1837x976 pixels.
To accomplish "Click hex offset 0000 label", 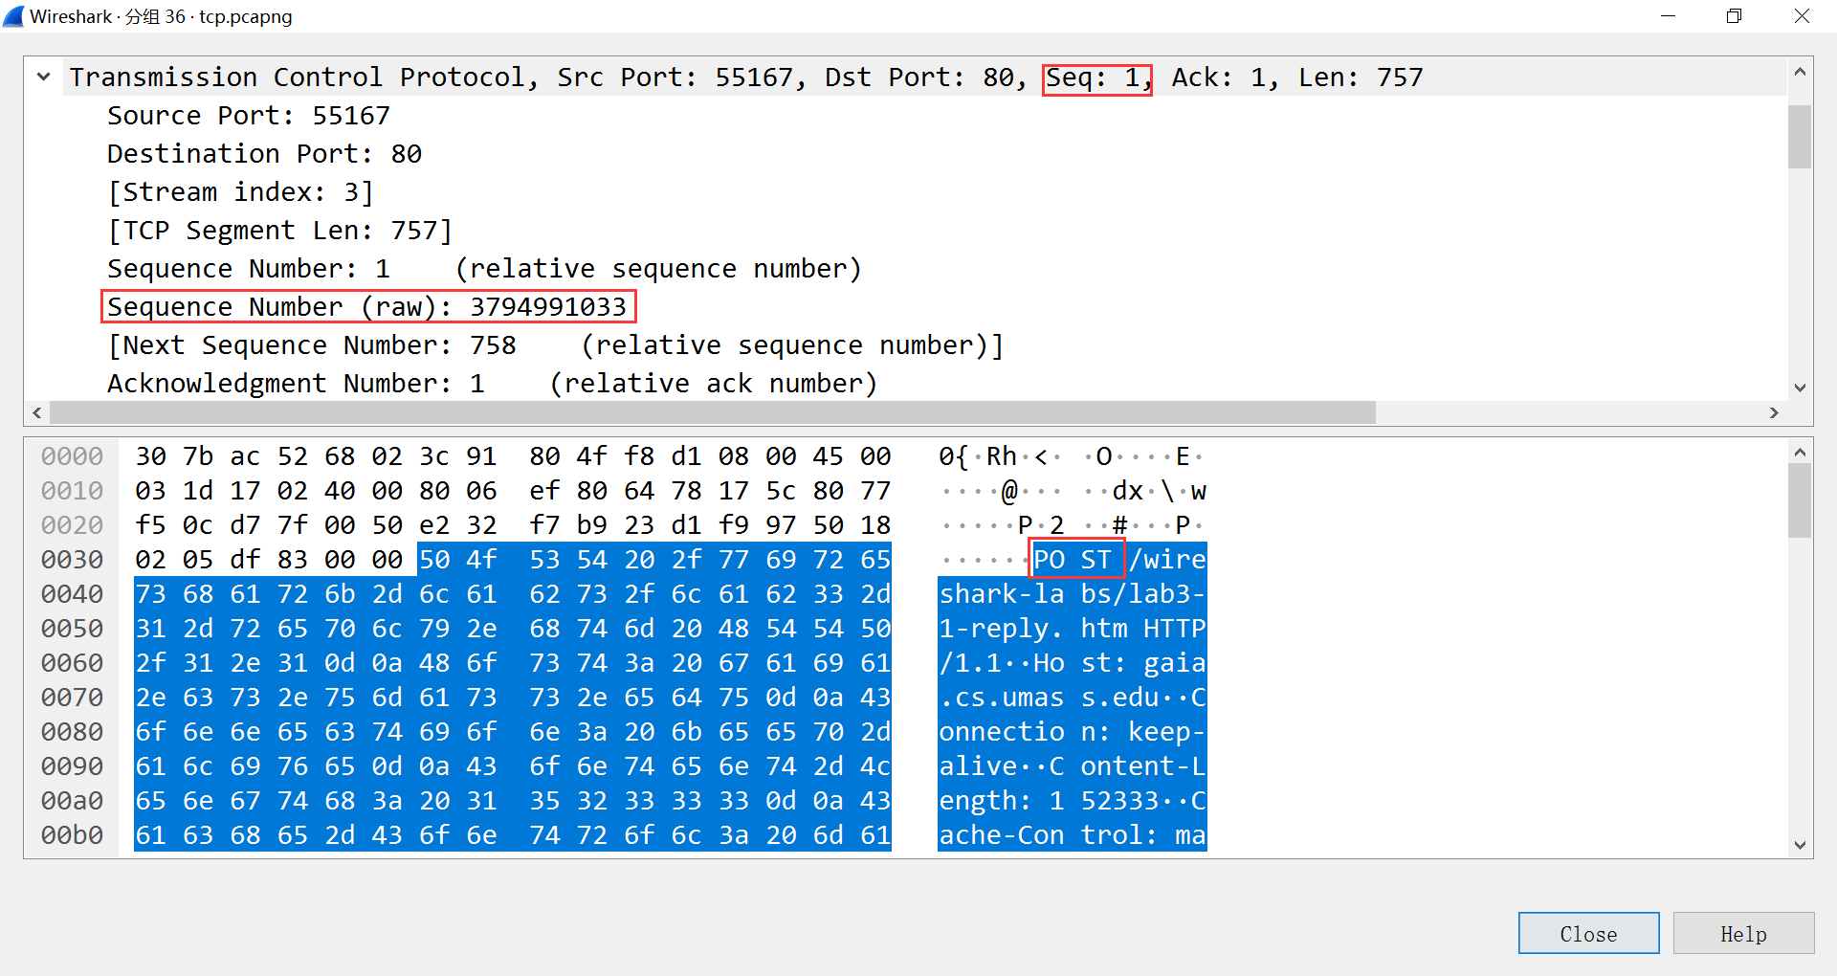I will [72, 456].
